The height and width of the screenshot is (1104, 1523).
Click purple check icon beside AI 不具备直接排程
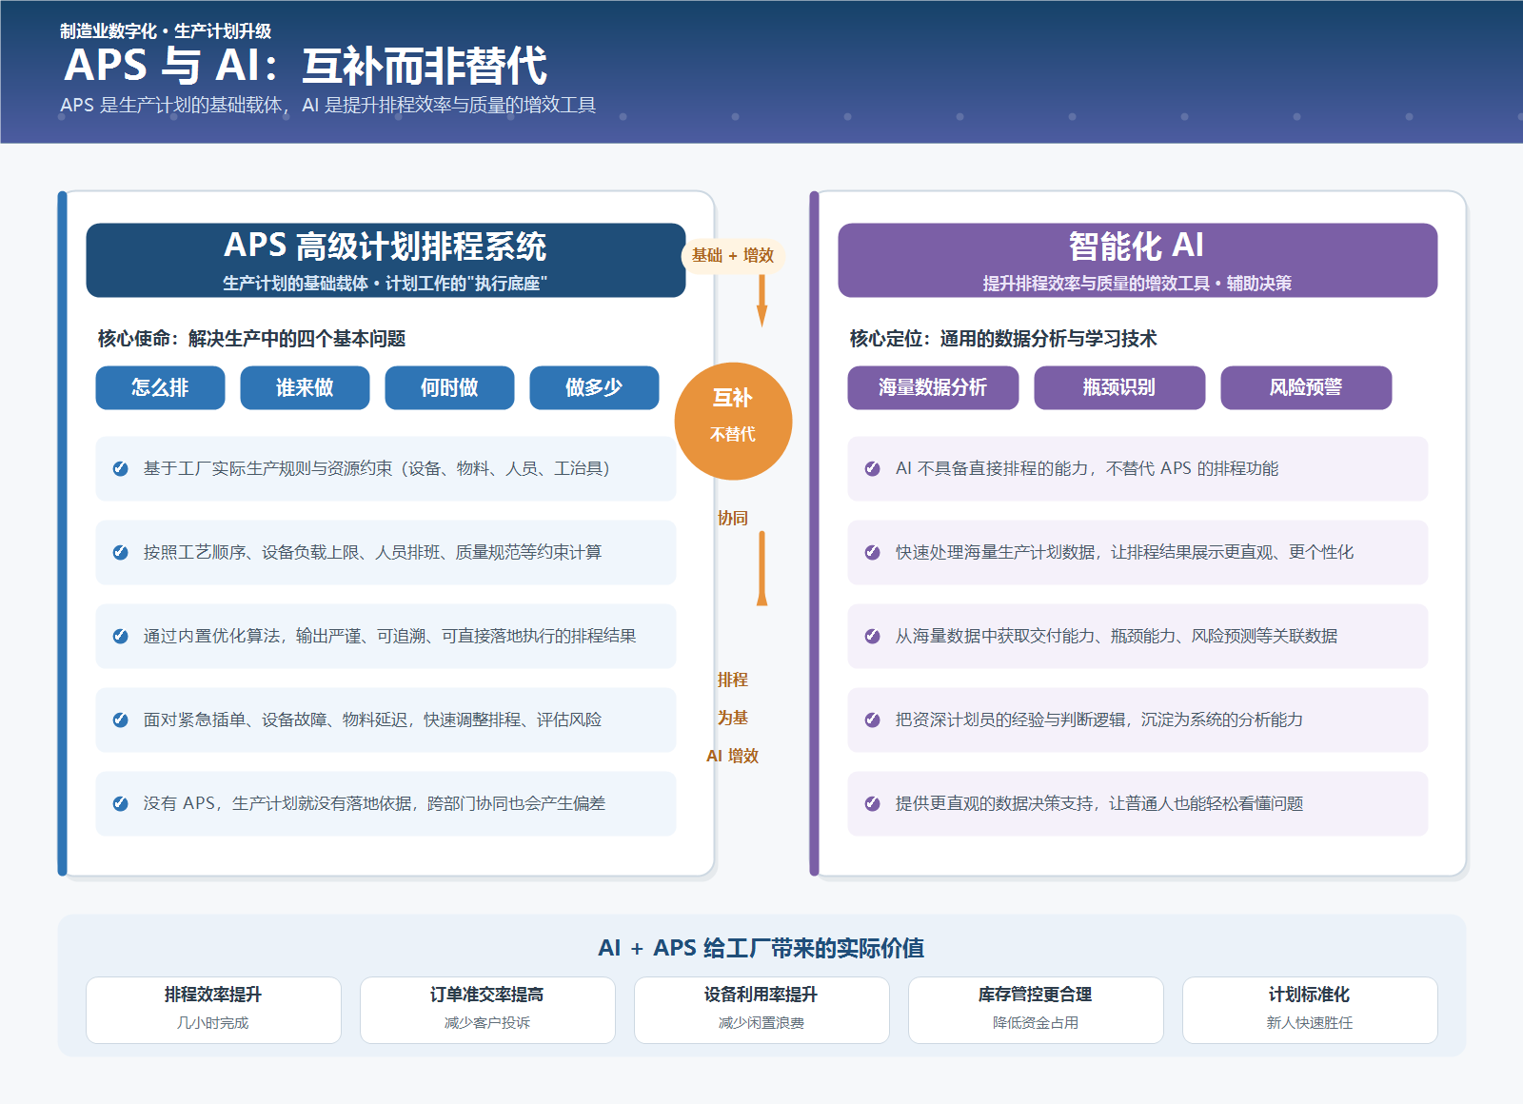click(872, 468)
